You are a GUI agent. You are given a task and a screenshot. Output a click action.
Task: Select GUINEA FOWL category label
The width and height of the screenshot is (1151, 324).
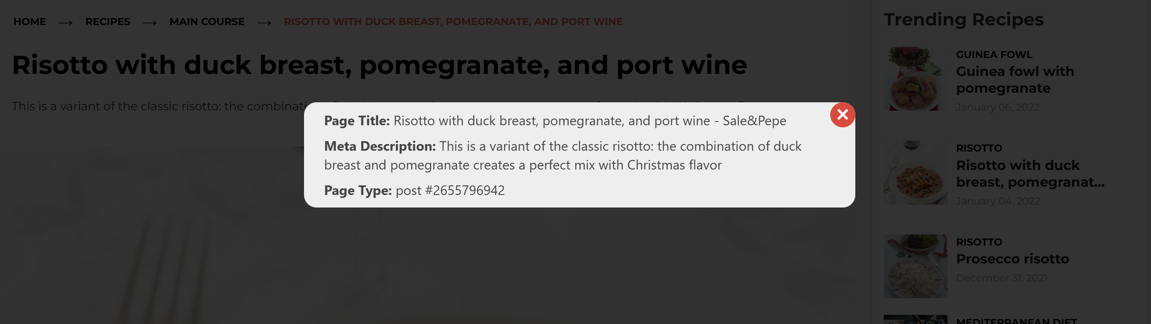coord(994,55)
